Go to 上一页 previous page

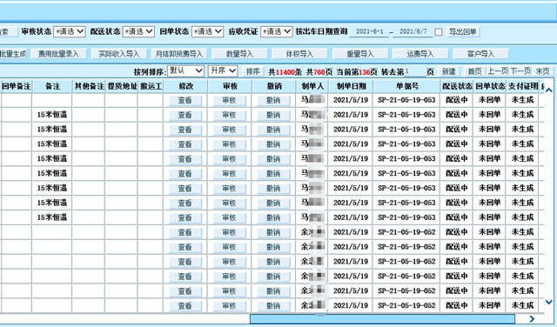click(498, 71)
